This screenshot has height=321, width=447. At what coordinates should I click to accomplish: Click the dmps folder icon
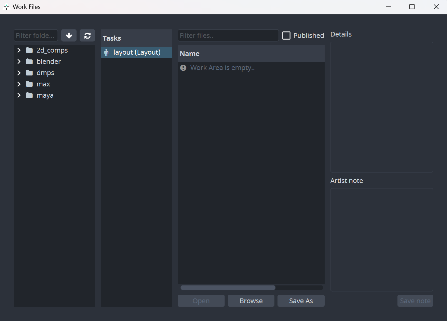(x=29, y=73)
